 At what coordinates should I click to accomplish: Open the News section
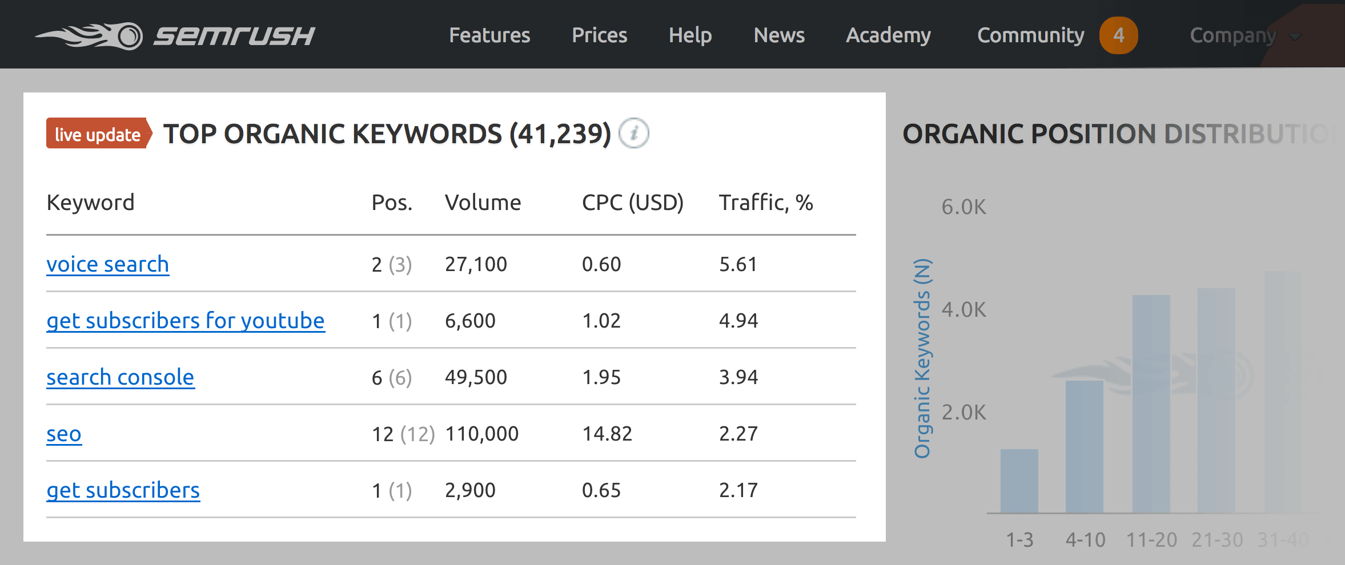[779, 35]
